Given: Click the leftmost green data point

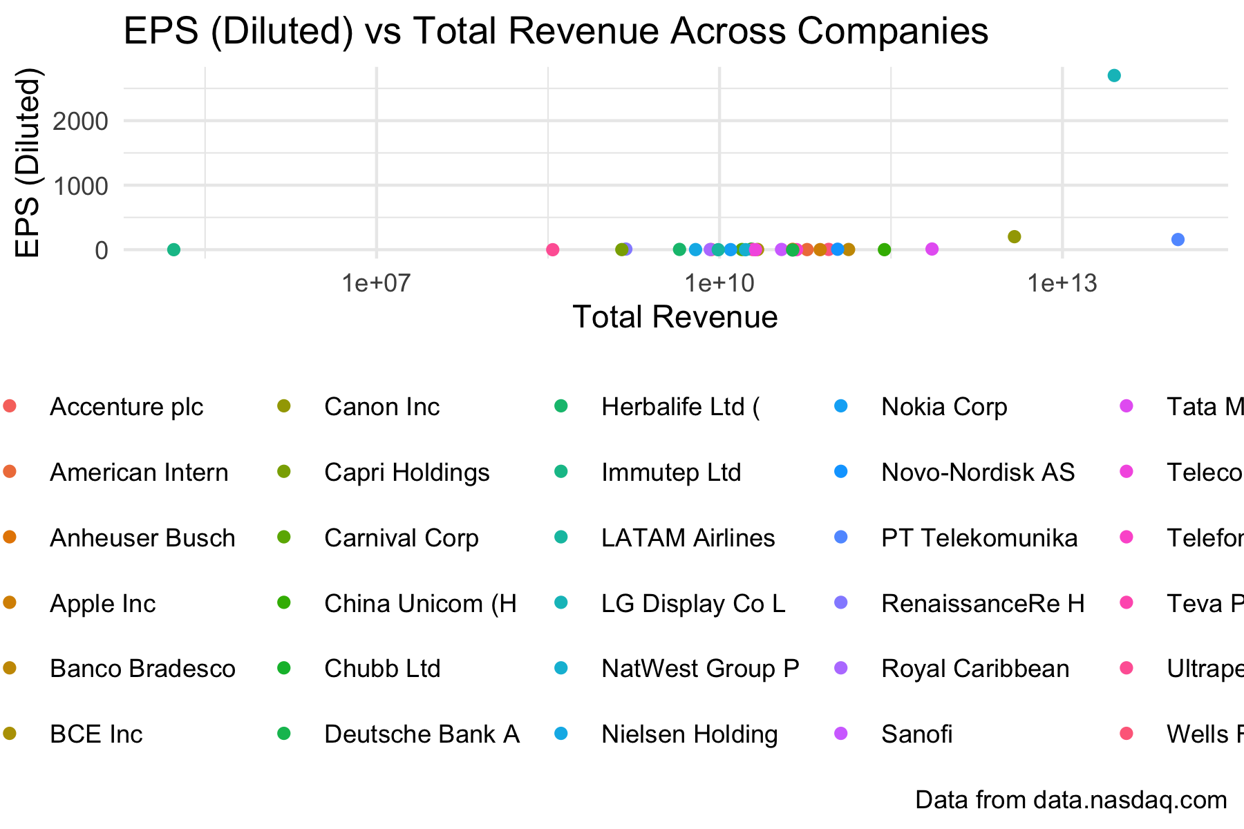Looking at the screenshot, I should click(174, 249).
